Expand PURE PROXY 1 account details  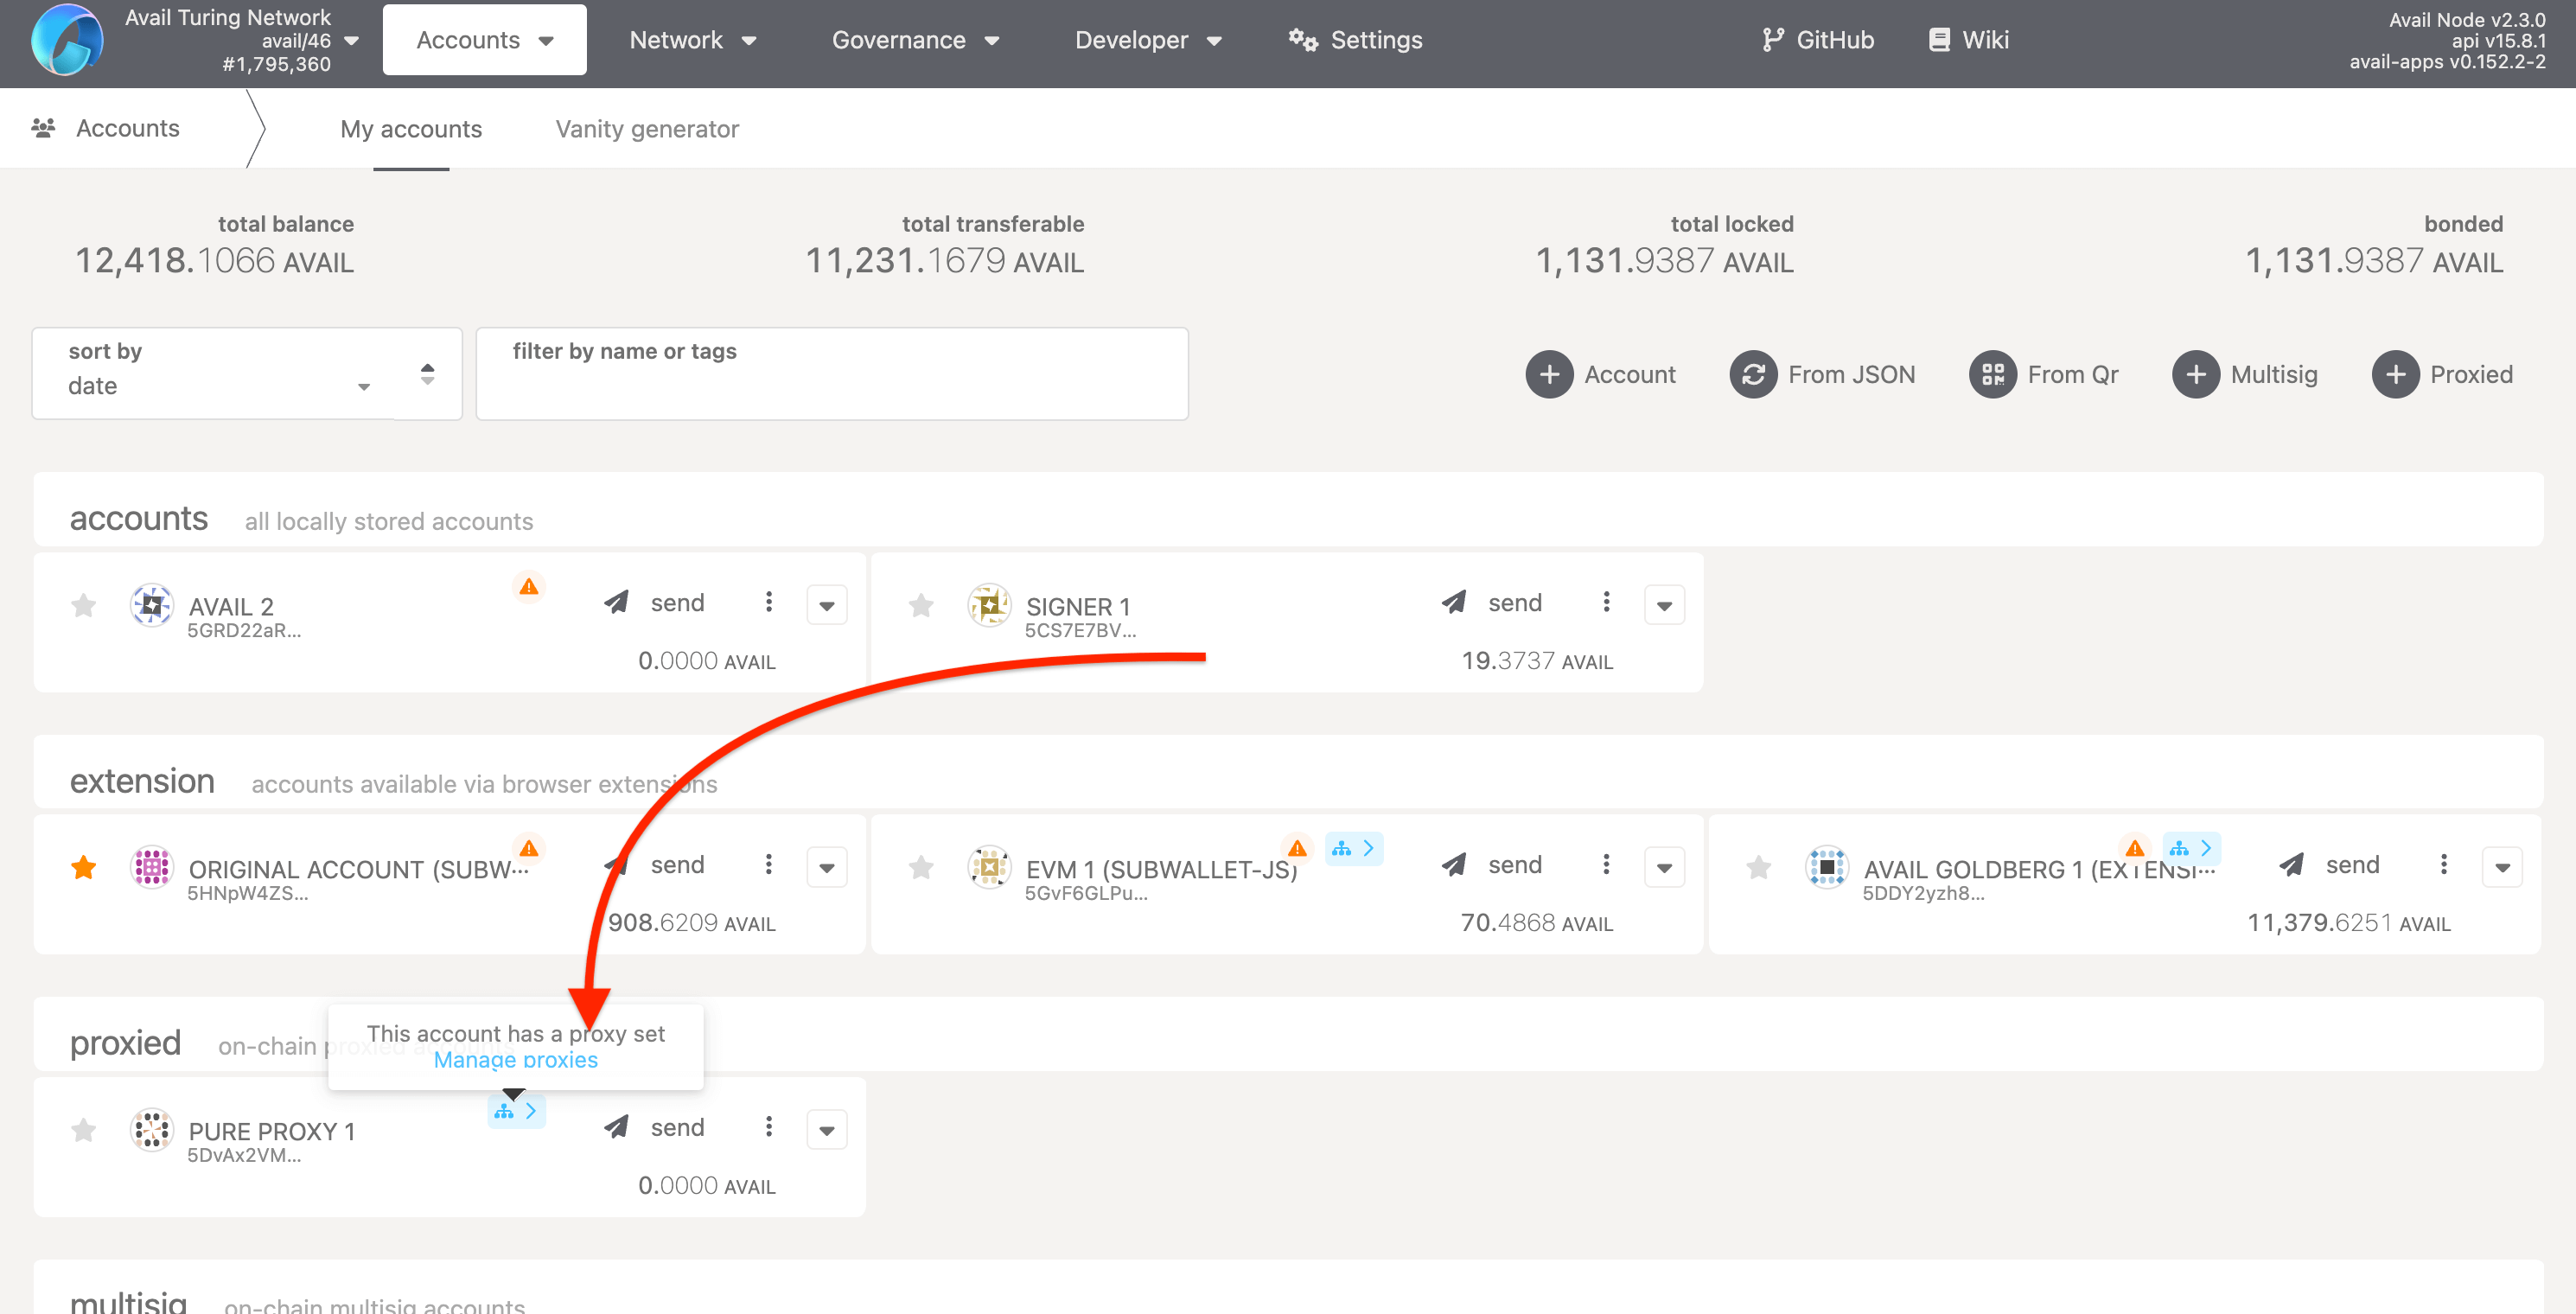click(x=826, y=1130)
